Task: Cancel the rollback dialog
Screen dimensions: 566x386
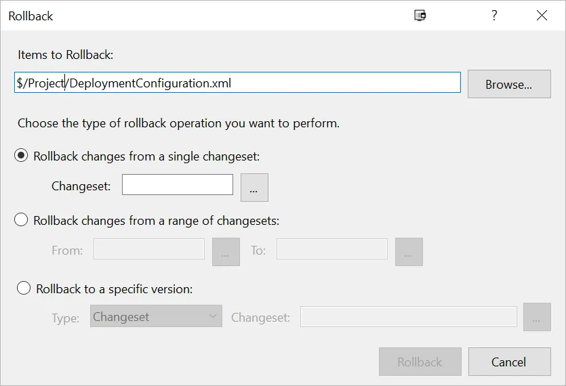Action: (x=508, y=362)
